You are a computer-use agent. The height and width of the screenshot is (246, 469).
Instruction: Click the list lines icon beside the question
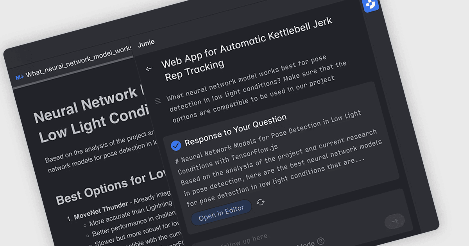pos(158,101)
